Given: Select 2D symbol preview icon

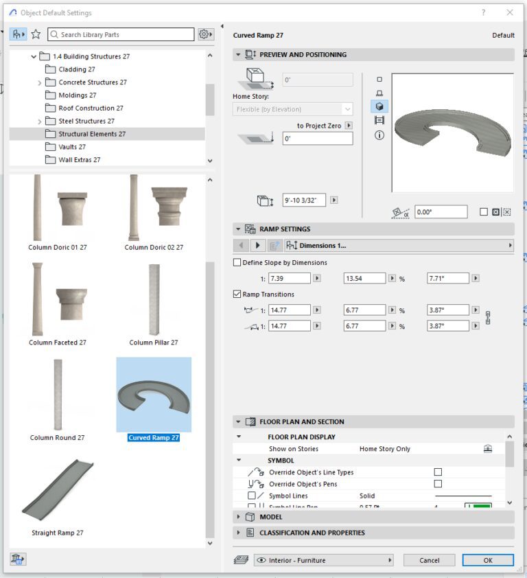Looking at the screenshot, I should point(379,79).
